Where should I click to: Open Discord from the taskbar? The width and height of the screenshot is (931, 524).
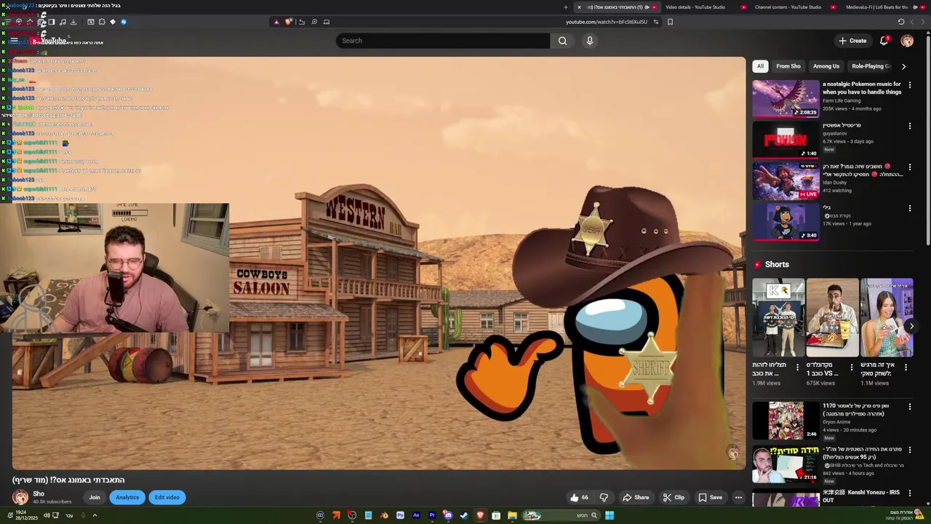click(x=448, y=515)
